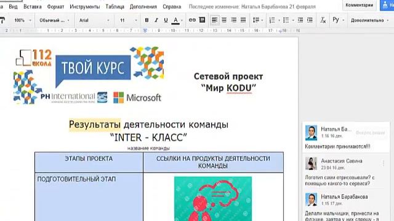Click the left indent marker on the ruler
This screenshot has height=221, width=394.
point(145,31)
